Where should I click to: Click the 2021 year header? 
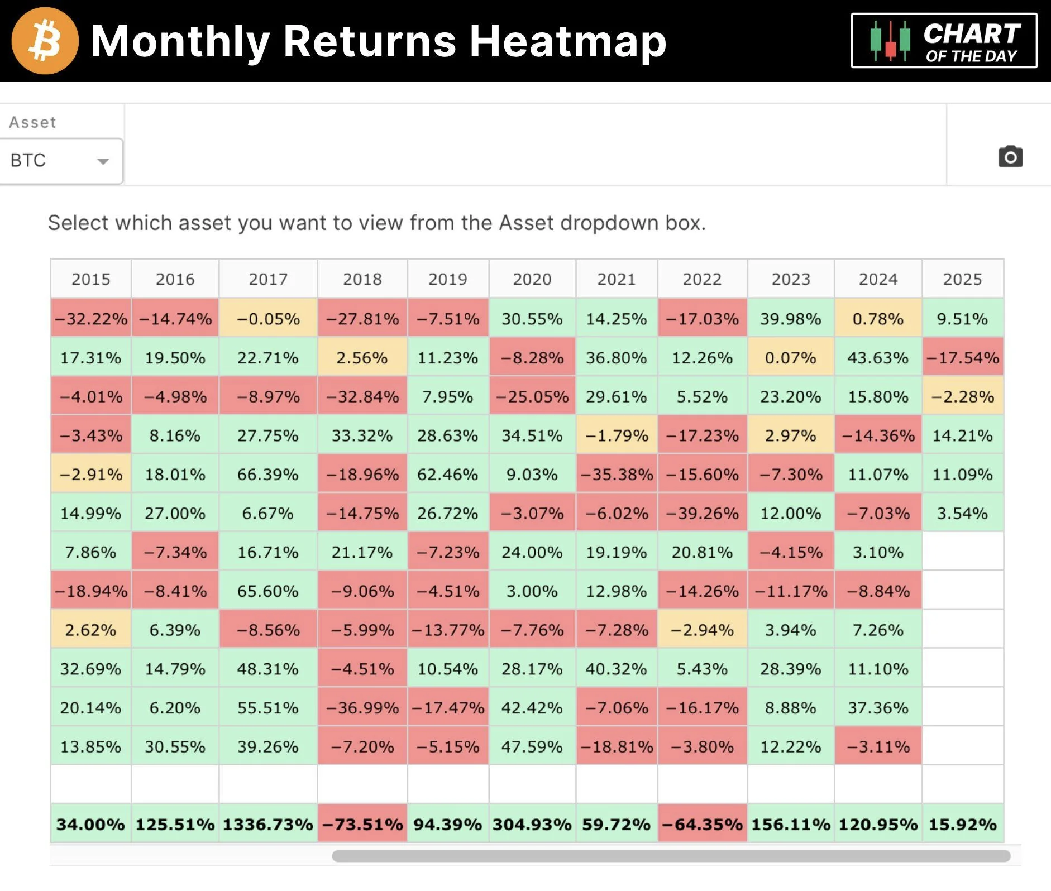617,279
